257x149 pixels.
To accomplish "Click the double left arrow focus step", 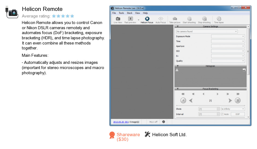I will click(x=193, y=94).
